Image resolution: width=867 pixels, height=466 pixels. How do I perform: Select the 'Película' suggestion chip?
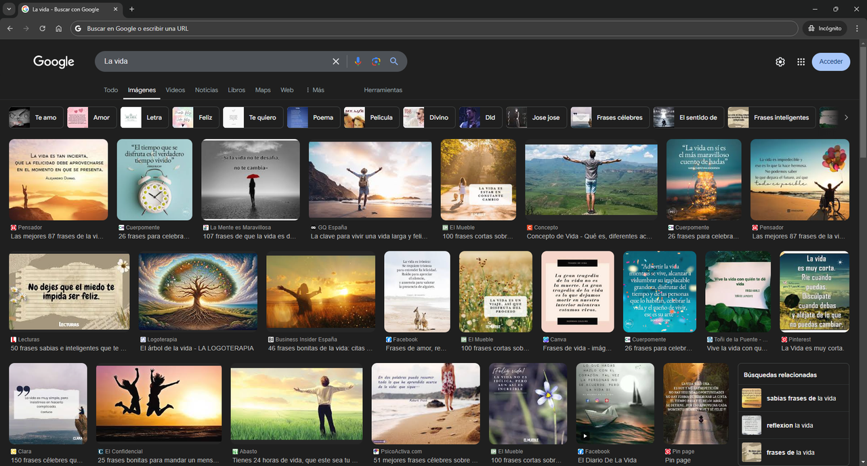[x=370, y=117]
